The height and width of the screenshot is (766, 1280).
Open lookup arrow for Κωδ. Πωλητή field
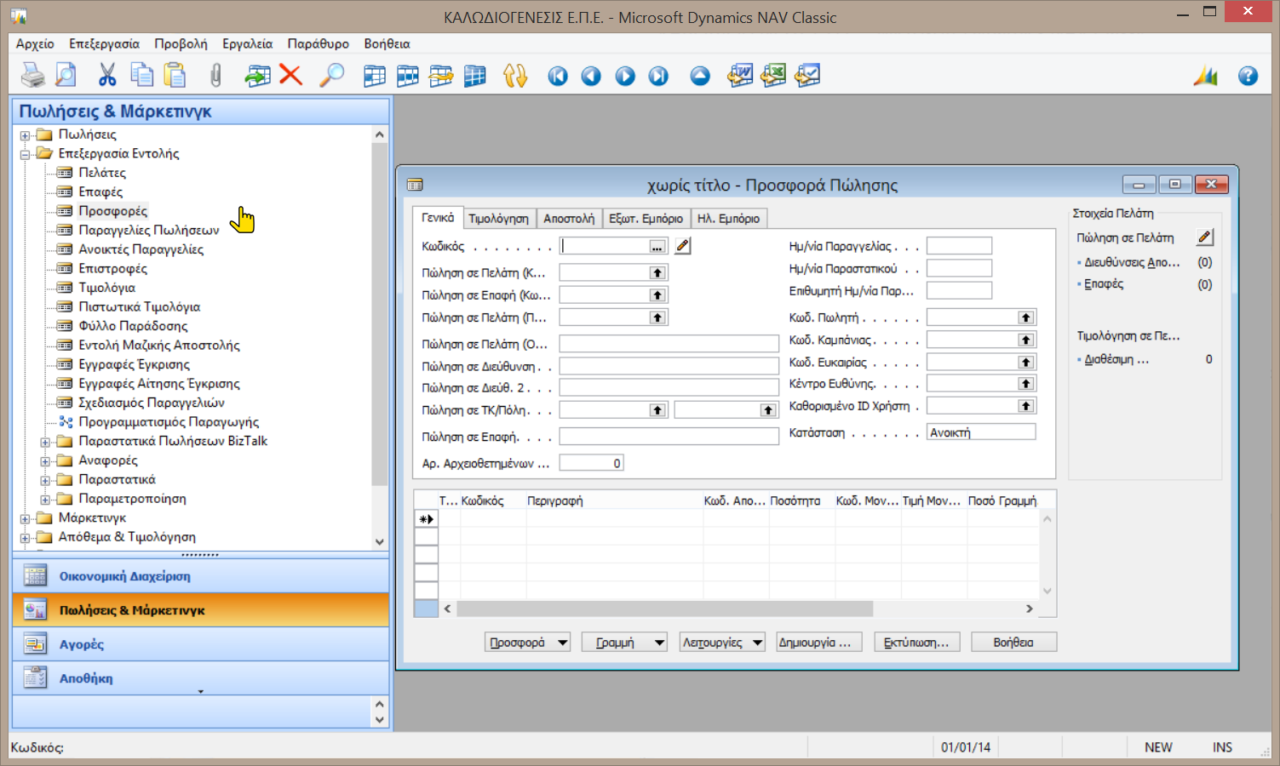1025,317
